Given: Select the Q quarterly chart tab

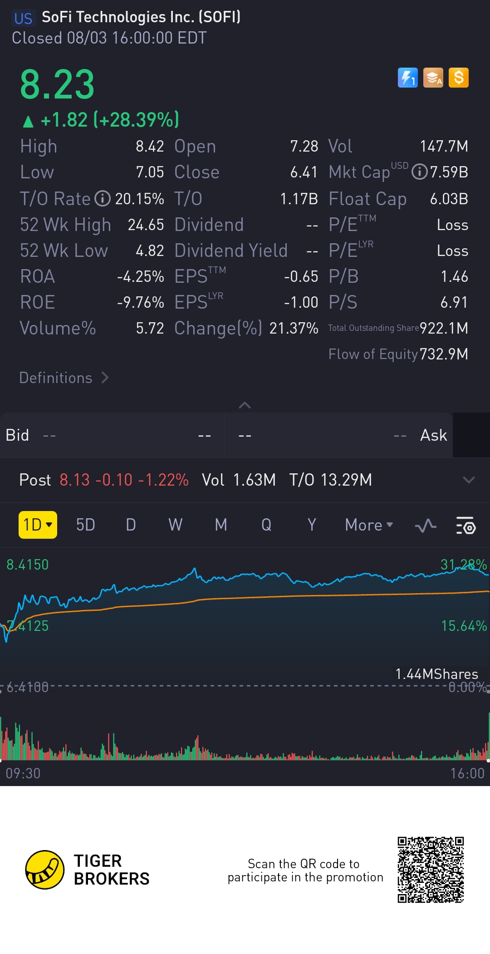Looking at the screenshot, I should coord(266,525).
